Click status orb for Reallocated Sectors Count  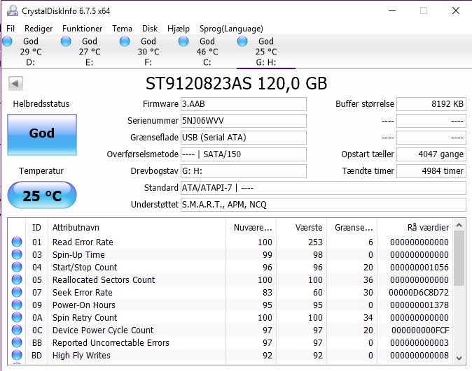(x=17, y=279)
